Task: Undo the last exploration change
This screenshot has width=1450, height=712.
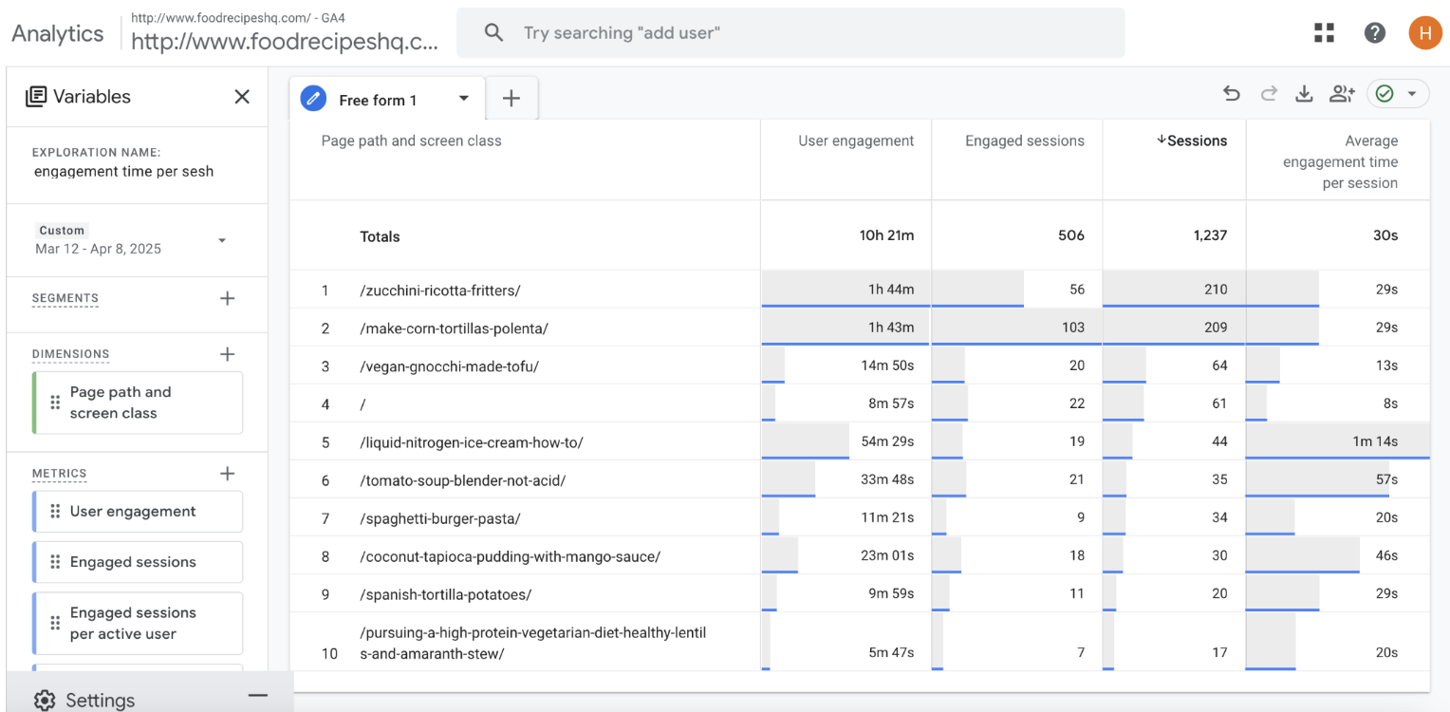Action: 1232,94
